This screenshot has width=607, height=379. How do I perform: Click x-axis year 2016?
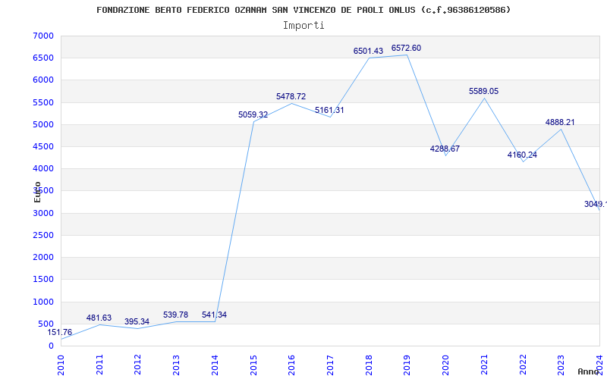coord(291,365)
